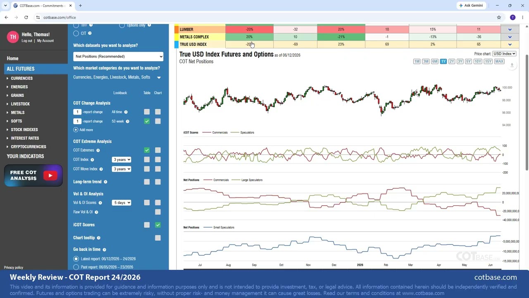
Task: Open the tab search chevron
Action: tap(5, 5)
